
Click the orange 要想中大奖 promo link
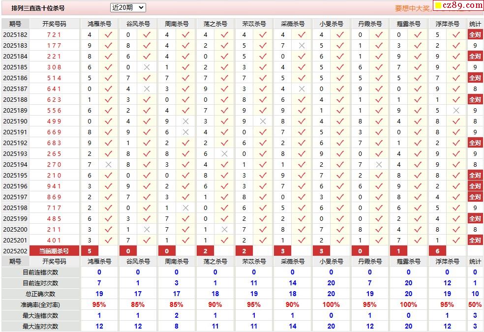[412, 8]
